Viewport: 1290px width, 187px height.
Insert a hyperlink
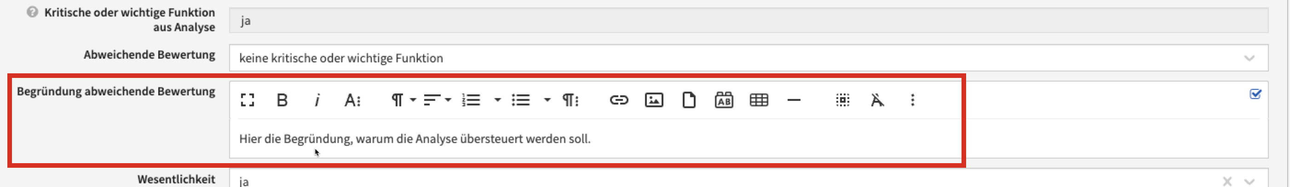click(618, 100)
